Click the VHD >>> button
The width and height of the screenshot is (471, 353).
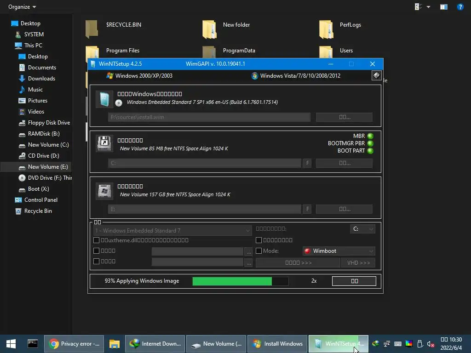point(358,262)
